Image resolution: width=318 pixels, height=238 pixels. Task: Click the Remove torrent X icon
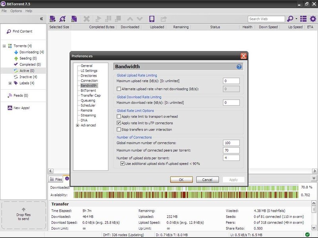pos(87,19)
